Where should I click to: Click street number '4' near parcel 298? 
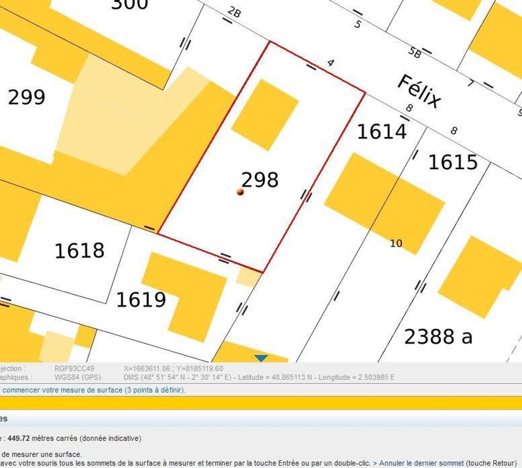pos(331,63)
